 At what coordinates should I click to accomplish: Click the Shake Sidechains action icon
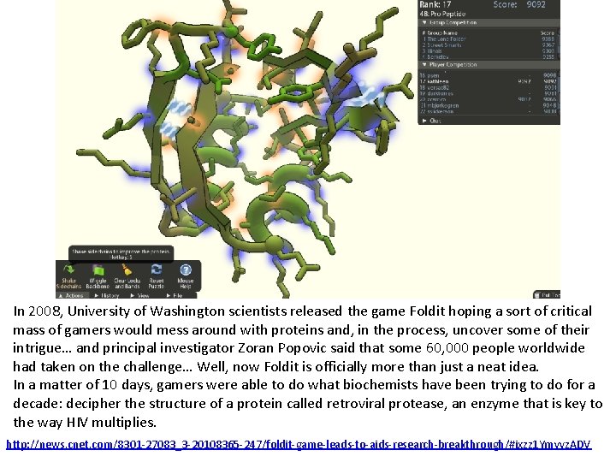[x=69, y=269]
